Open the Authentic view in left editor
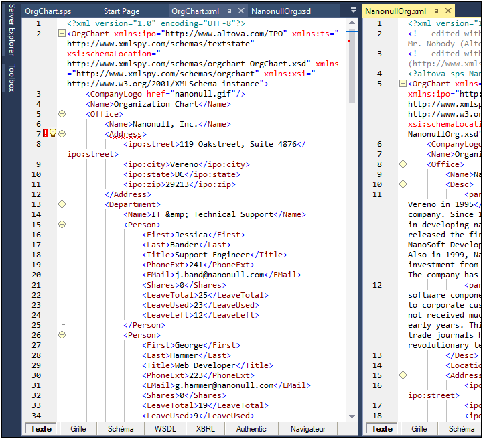Image resolution: width=483 pixels, height=439 pixels. pos(251,429)
